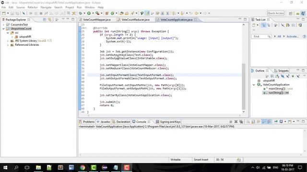Click the Run Last Tool external tools icon

97,13
